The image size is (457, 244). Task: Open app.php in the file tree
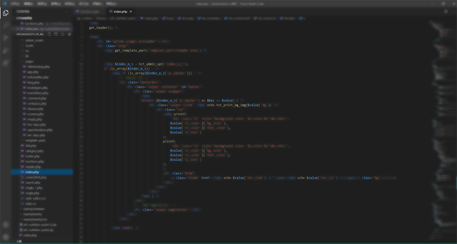pyautogui.click(x=33, y=72)
